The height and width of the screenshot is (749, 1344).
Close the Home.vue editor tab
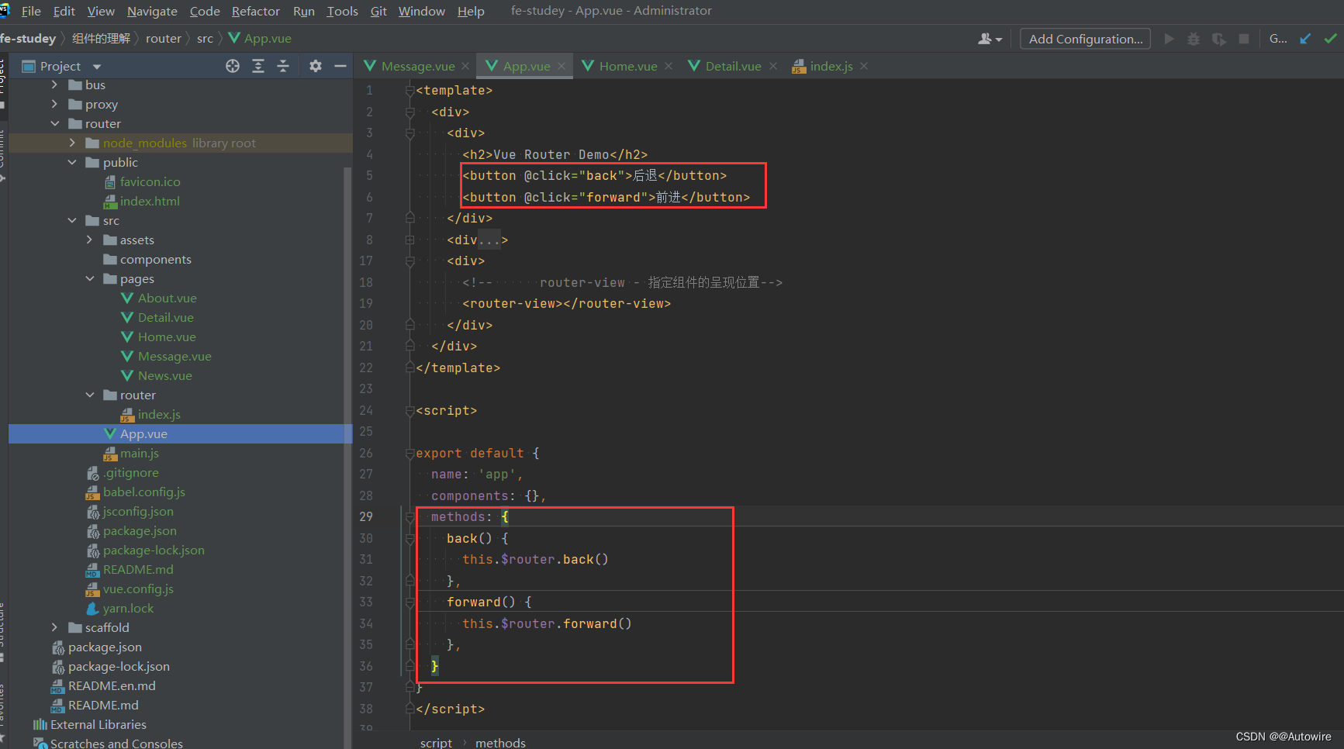(669, 67)
